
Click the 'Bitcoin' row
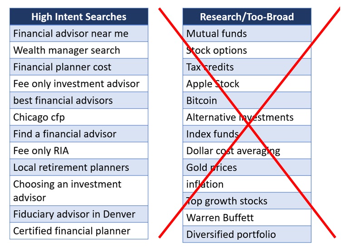point(202,101)
